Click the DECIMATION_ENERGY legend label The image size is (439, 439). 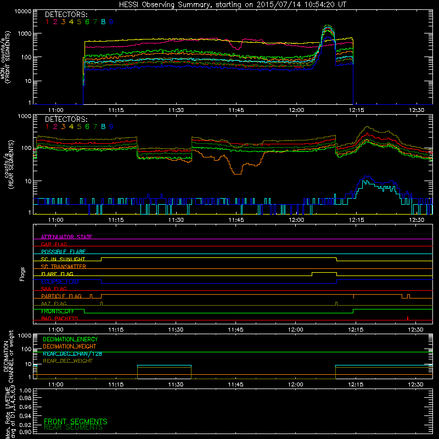point(70,339)
